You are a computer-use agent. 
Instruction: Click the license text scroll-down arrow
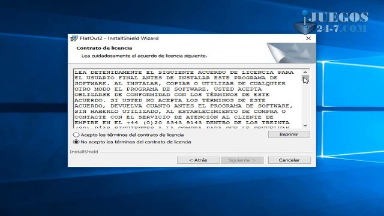305,125
